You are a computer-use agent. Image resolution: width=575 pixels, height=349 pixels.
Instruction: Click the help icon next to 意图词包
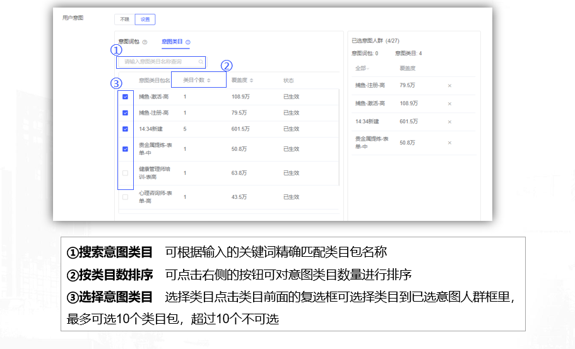[145, 42]
